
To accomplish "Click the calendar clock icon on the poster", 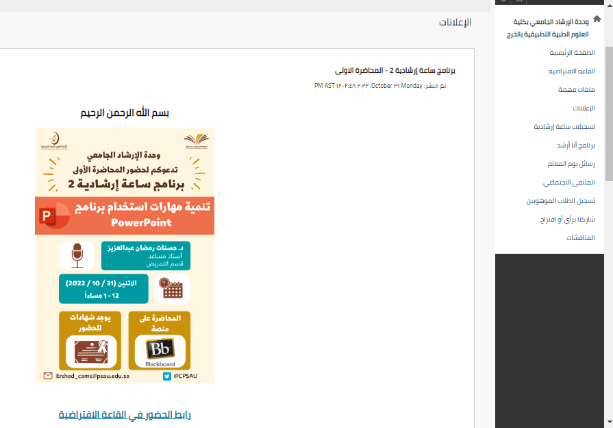I will tap(173, 288).
